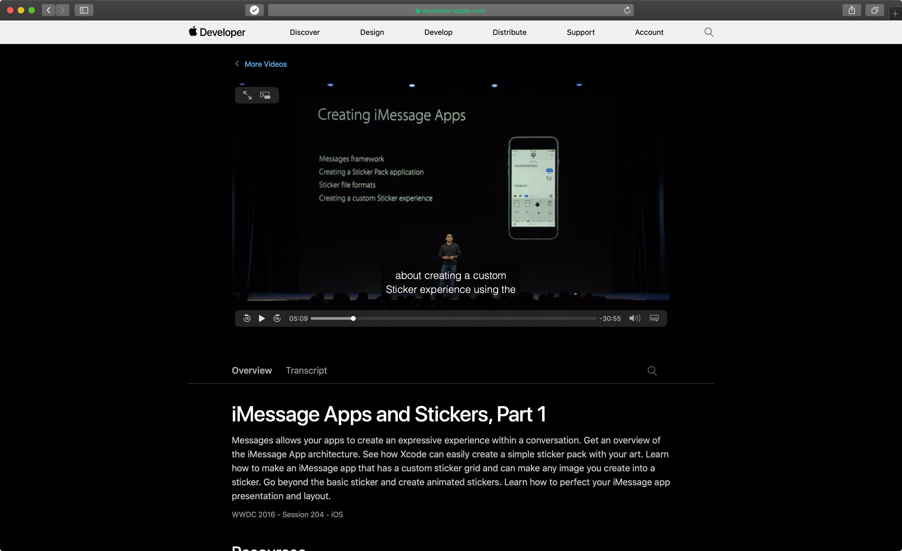Open the Develop menu
902x551 pixels.
point(438,32)
